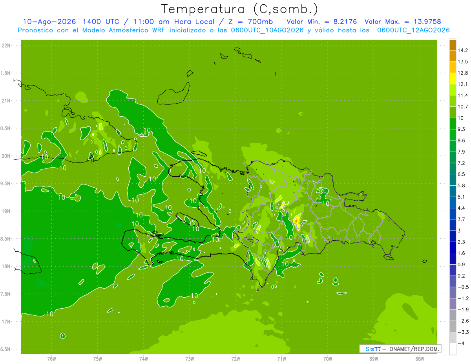Click the '72W' longitude label
The height and width of the screenshot is (364, 471).
pyautogui.click(x=235, y=359)
